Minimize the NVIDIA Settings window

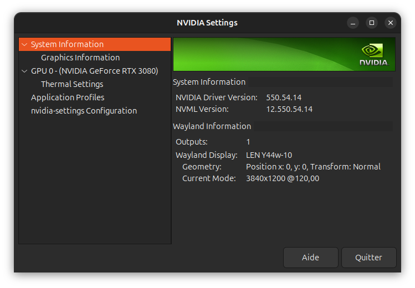[353, 23]
